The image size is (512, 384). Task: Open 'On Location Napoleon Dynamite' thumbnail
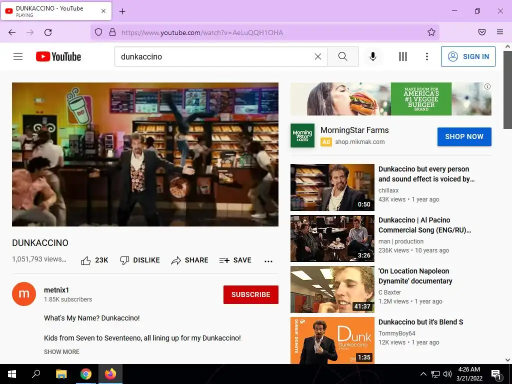(332, 289)
